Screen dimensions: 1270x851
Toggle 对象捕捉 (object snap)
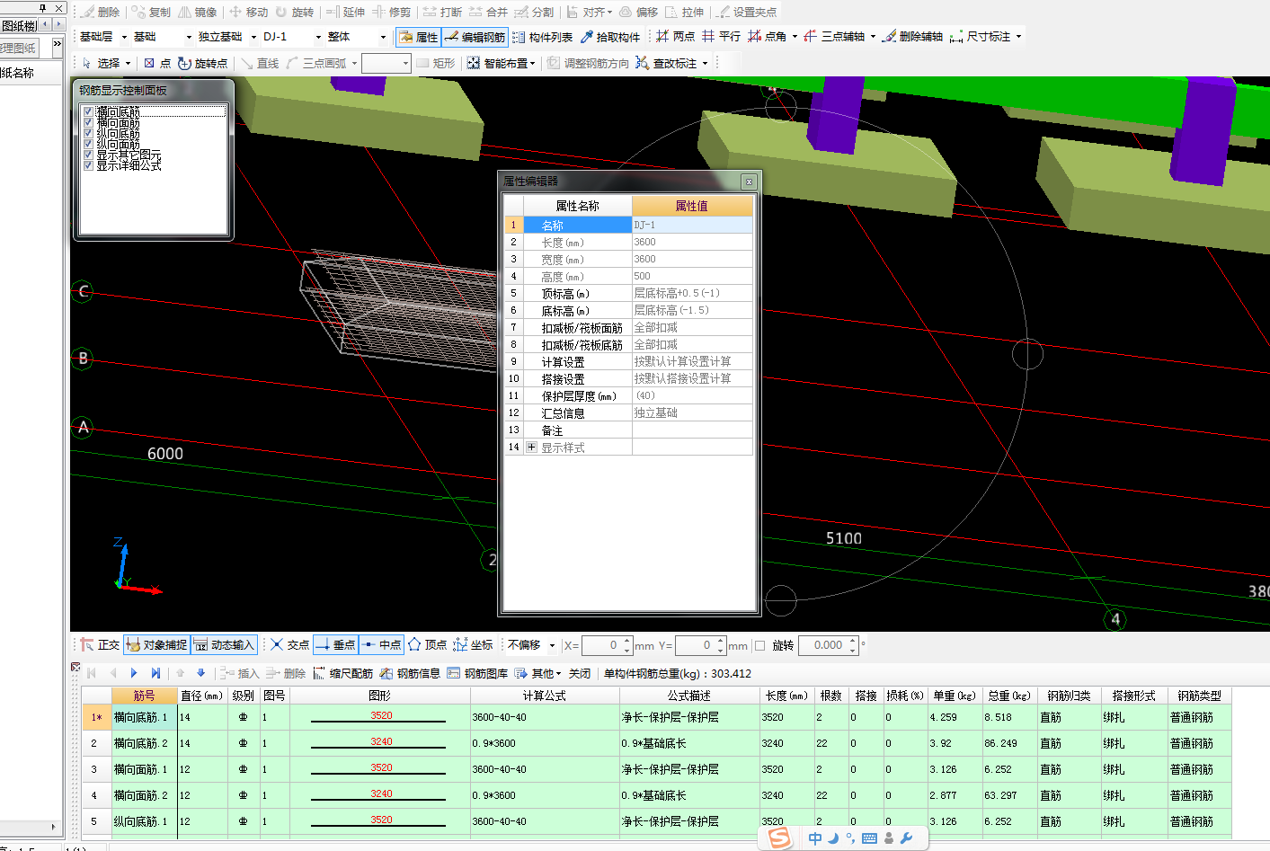click(156, 645)
